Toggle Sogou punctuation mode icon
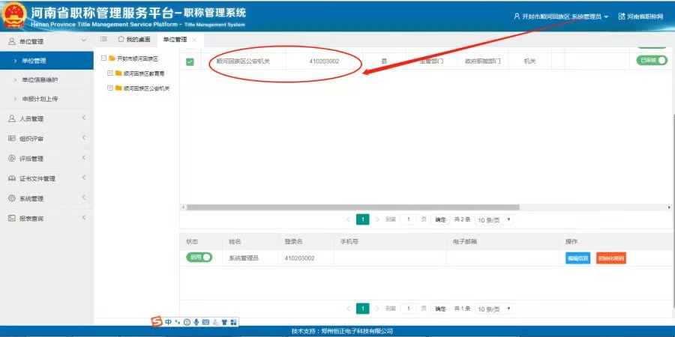The height and width of the screenshot is (337, 675). pos(177,322)
